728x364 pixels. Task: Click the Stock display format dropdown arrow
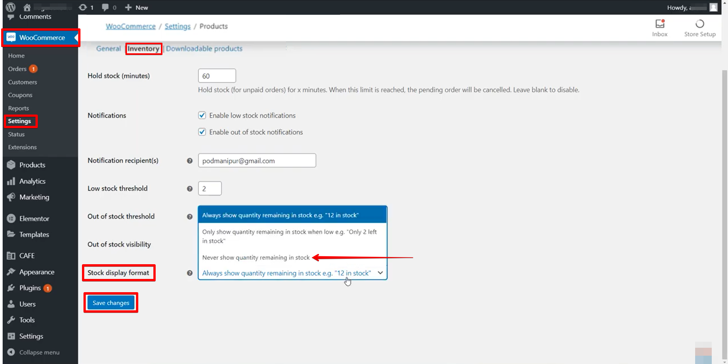380,273
